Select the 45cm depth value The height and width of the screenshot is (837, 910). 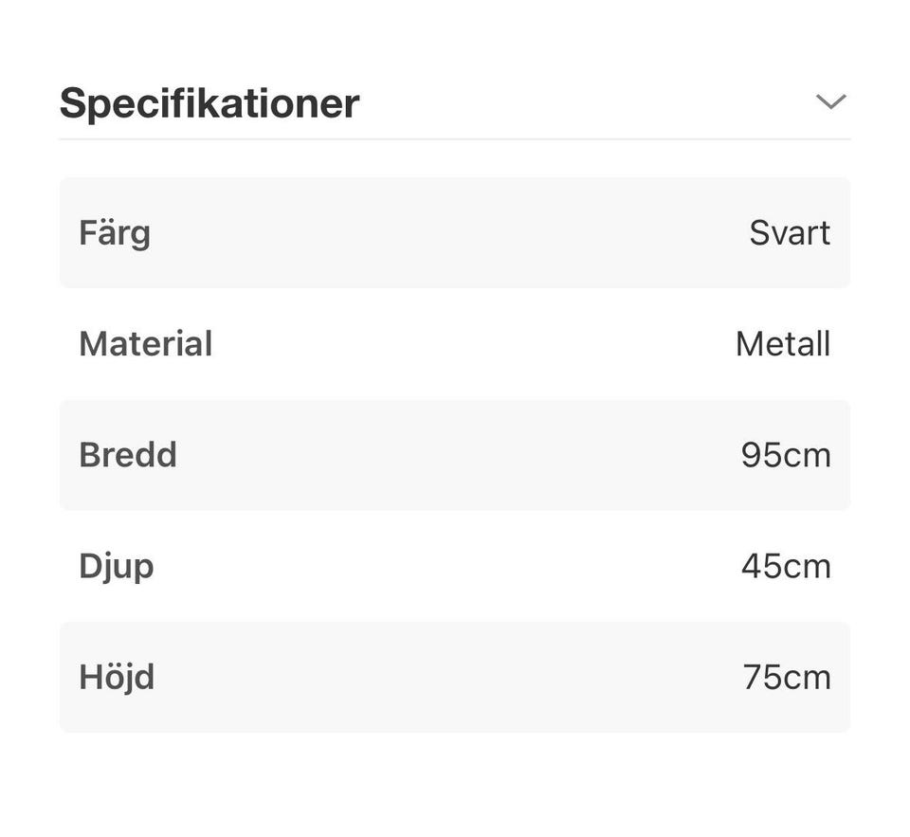click(786, 566)
